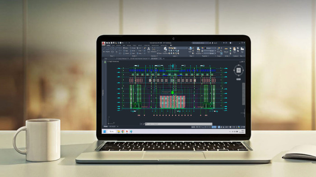Open the Home ribbon tab
The image size is (316, 177).
[x=108, y=45]
